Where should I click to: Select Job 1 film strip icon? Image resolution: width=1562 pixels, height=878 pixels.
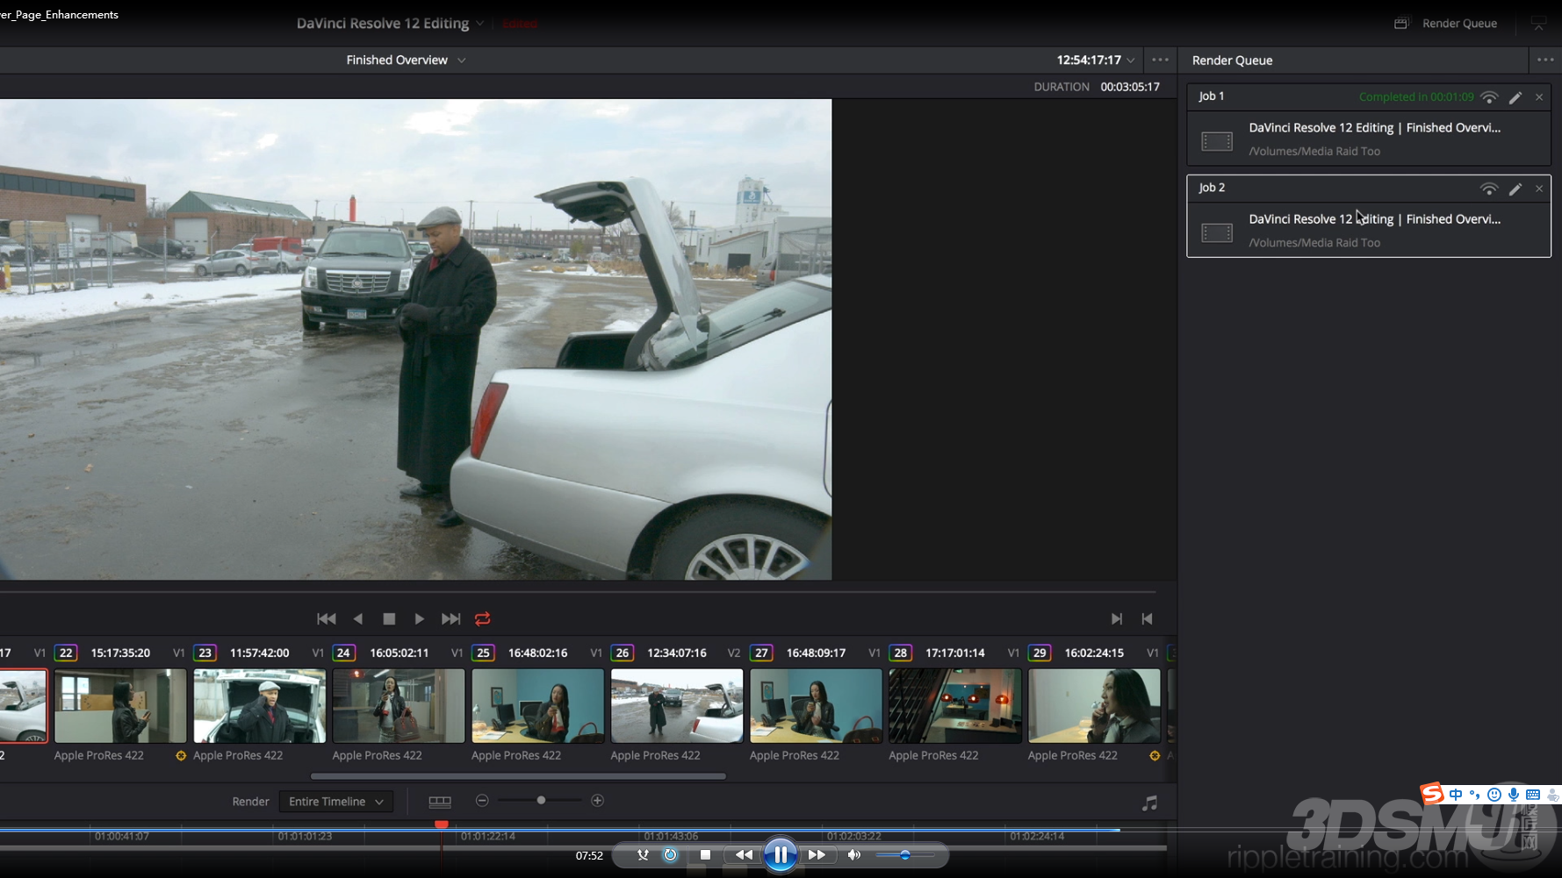point(1217,141)
